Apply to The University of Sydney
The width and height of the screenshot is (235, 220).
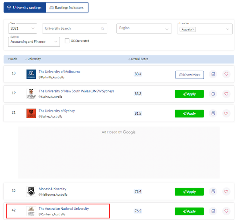(x=189, y=114)
